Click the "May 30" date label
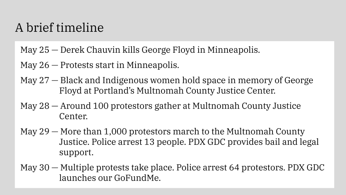Screen dimensions: 346x195 tap(35, 168)
